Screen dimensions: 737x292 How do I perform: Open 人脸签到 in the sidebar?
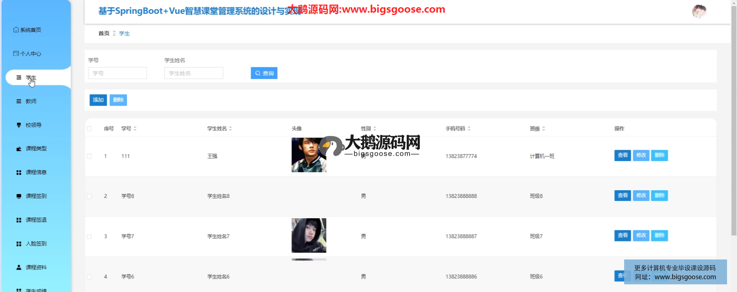(36, 244)
